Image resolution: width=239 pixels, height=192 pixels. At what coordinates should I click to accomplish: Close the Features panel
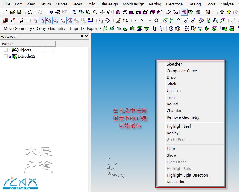[x=87, y=36]
